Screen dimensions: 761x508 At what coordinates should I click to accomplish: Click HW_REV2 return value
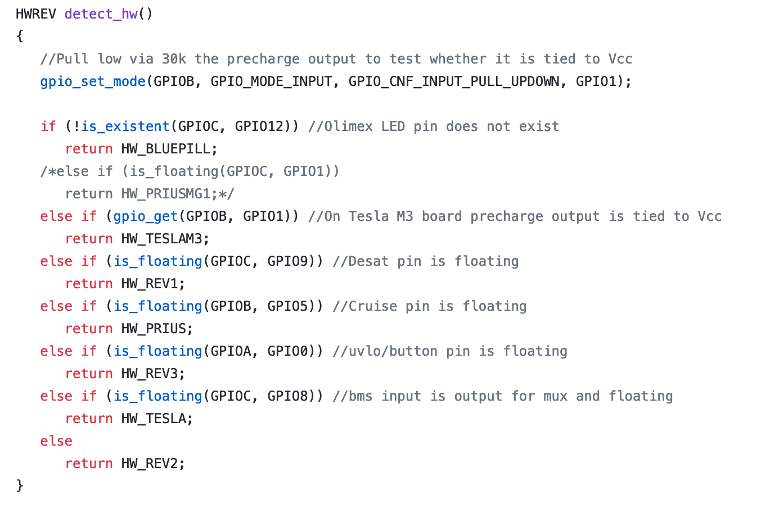pyautogui.click(x=152, y=464)
